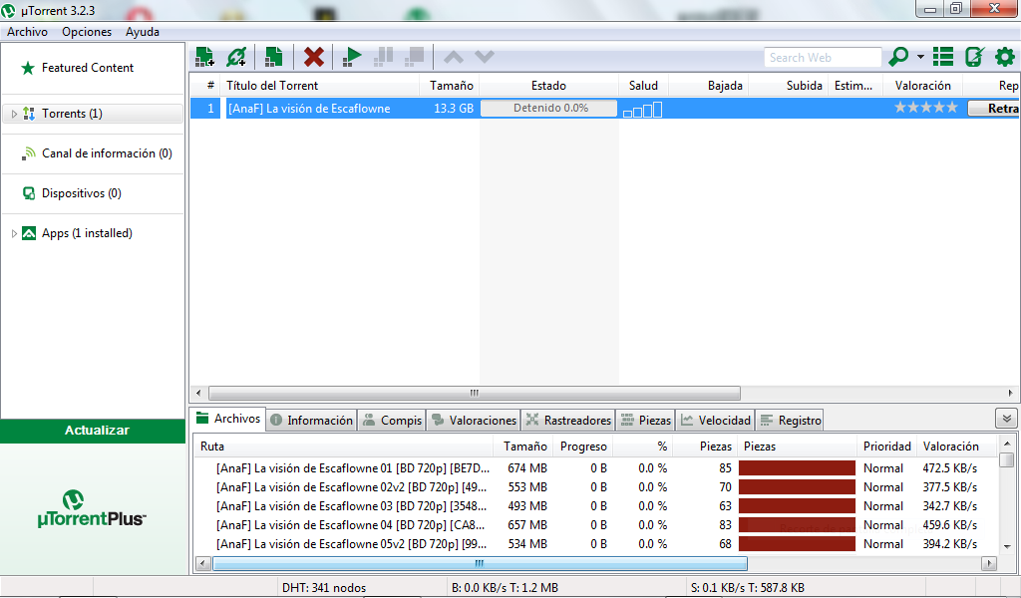This screenshot has width=1021, height=598.
Task: Start the torrent with the green play icon
Action: tap(352, 57)
